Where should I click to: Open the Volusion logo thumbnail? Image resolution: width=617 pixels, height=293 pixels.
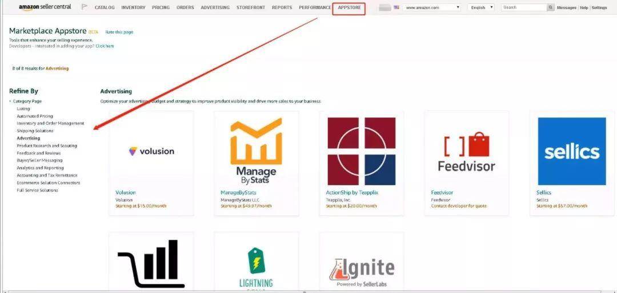[151, 151]
